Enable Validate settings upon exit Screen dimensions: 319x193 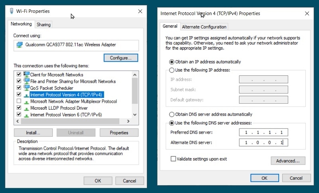[x=173, y=159]
